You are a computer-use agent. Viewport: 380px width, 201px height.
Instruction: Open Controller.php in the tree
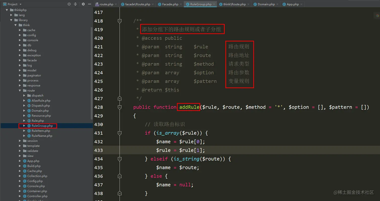(37, 196)
